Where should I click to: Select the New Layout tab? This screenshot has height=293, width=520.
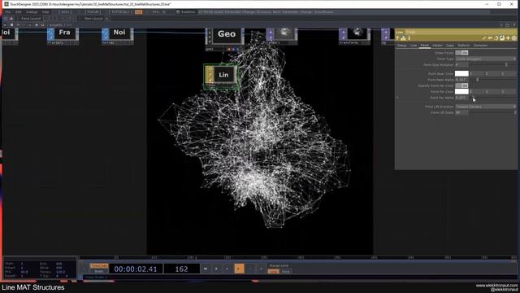click(x=93, y=19)
